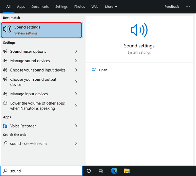Select Choose your sound input device result
The image size is (196, 176).
(41, 70)
